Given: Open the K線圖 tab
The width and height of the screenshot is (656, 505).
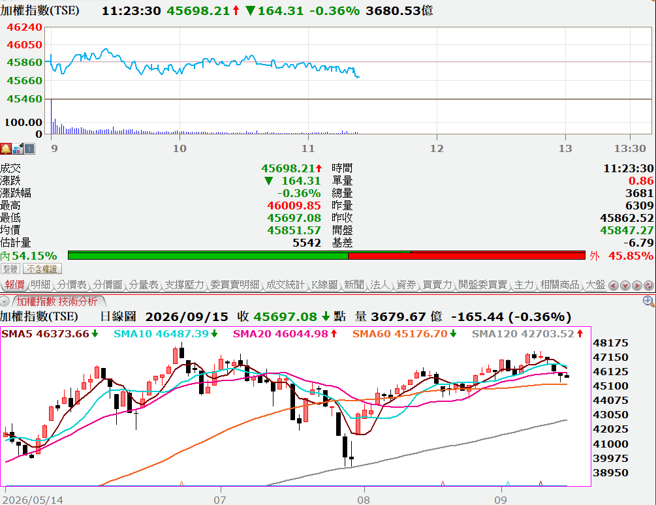Looking at the screenshot, I should tap(324, 284).
